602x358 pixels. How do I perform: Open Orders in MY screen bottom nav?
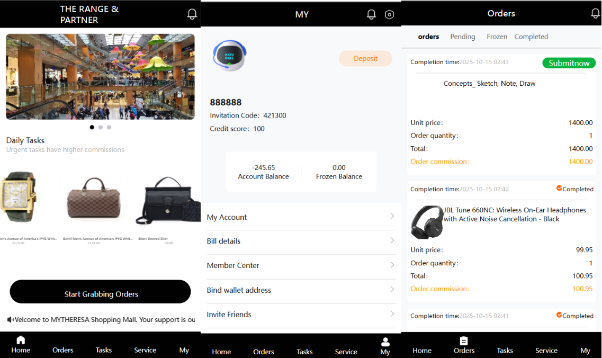click(264, 352)
